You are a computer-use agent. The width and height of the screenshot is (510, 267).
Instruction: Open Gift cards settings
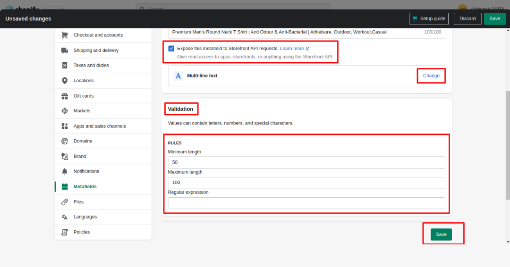(x=103, y=96)
